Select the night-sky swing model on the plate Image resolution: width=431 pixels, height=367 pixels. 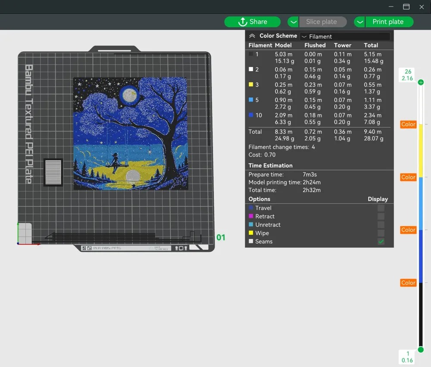coord(131,134)
